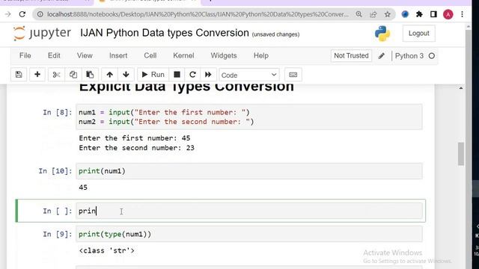The height and width of the screenshot is (269, 479).
Task: Move selected cell up arrow
Action: pyautogui.click(x=110, y=75)
